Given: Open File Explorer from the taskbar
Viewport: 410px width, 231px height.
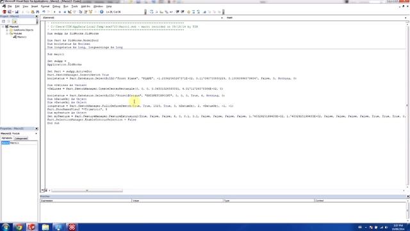Looking at the screenshot, I should tap(45, 227).
